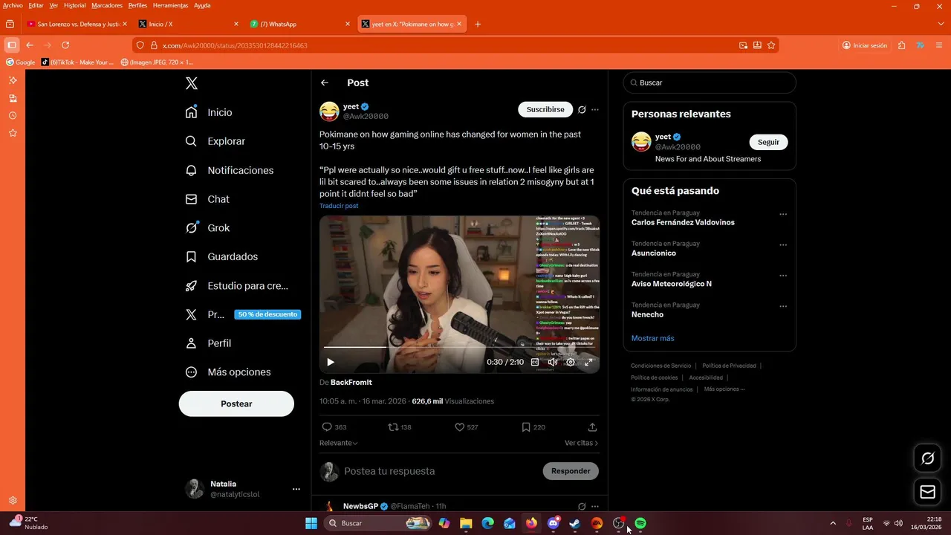
Task: Open video playback settings gear
Action: (571, 362)
